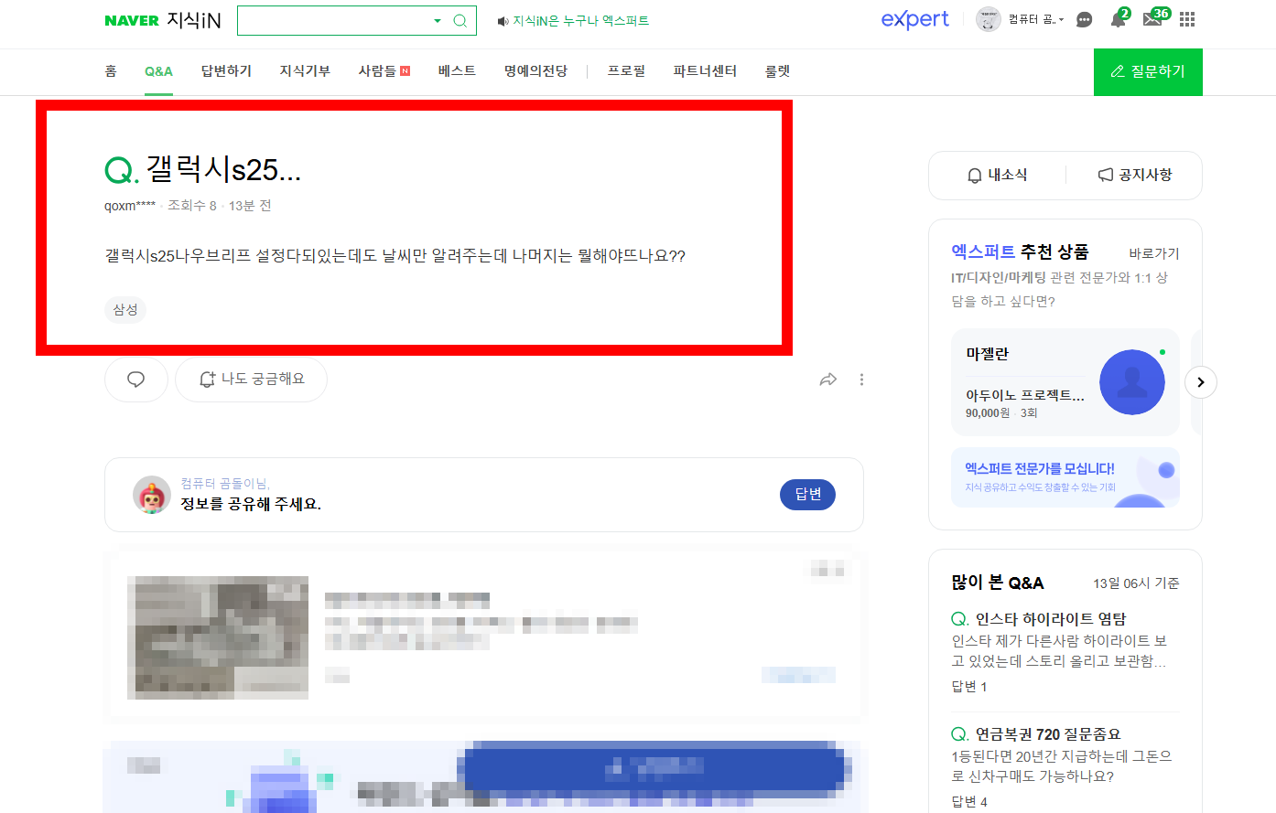
Task: Open the 연금복권 720 질문좀요 question
Action: coord(1047,734)
